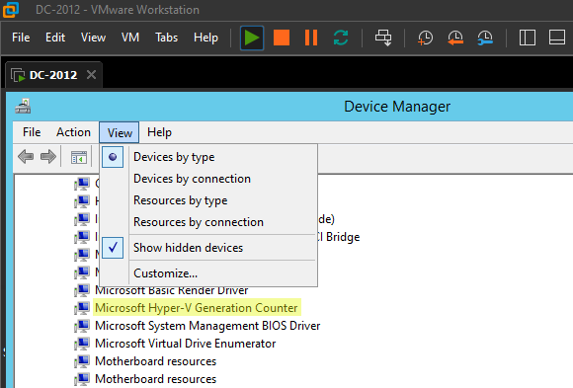Viewport: 573px width, 388px height.
Task: Show/hide console tree toolbar icon
Action: [79, 157]
